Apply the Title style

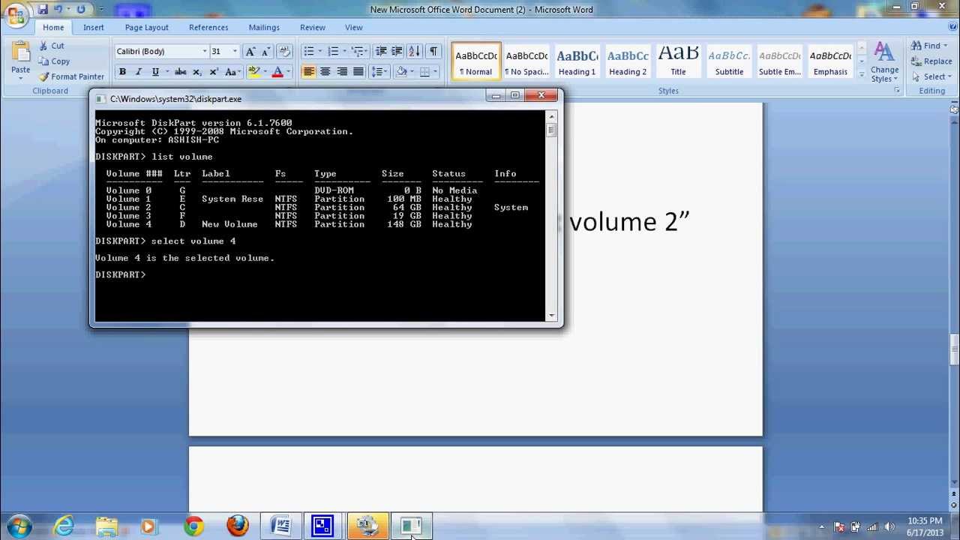pyautogui.click(x=678, y=61)
